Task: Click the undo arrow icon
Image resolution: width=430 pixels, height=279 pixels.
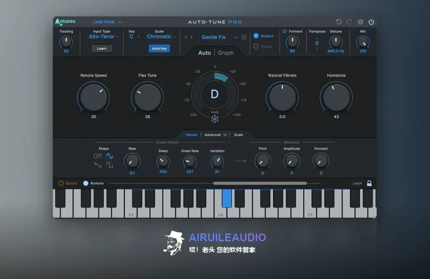Action: [339, 22]
